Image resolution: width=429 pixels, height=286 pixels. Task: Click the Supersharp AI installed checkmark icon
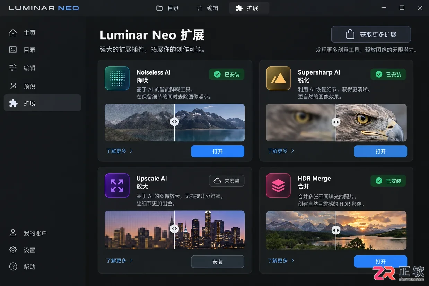click(379, 74)
